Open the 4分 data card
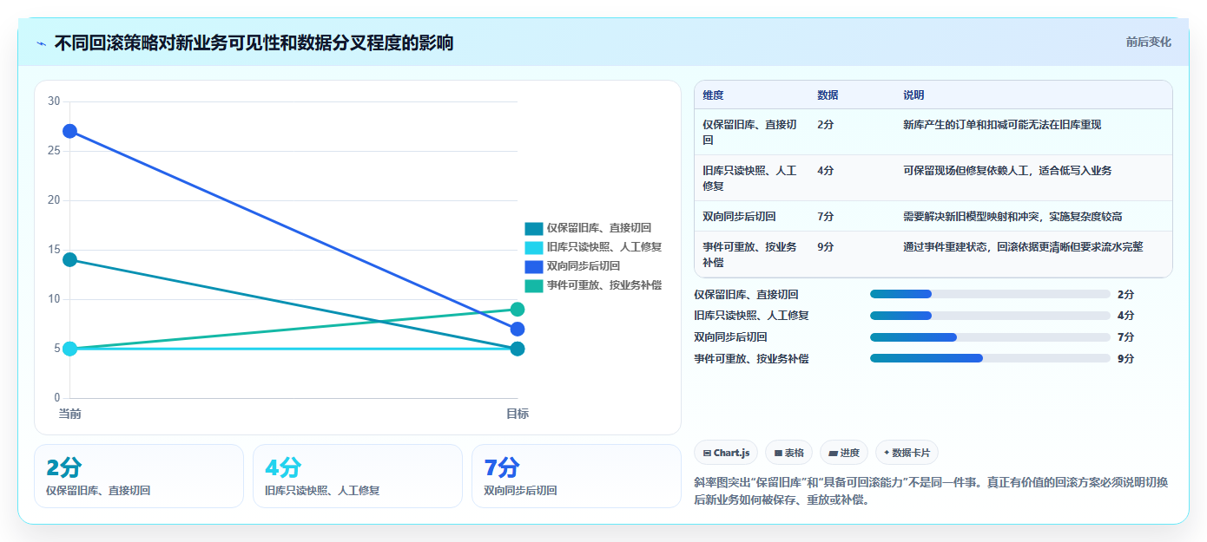The height and width of the screenshot is (542, 1207). pos(358,476)
